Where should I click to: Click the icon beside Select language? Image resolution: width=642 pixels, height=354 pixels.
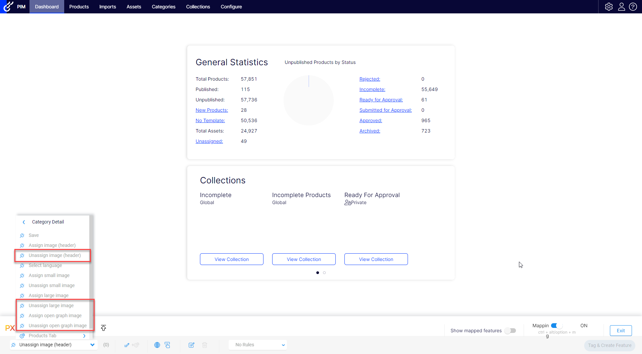click(22, 266)
